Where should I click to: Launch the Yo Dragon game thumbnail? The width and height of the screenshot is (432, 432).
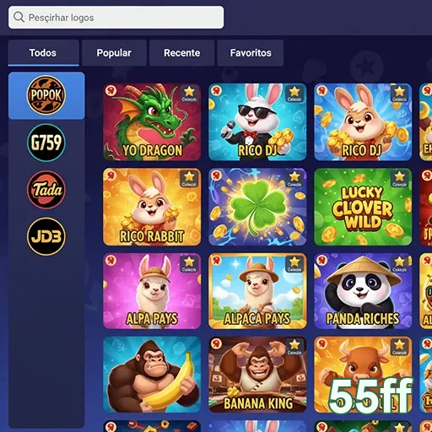pyautogui.click(x=152, y=121)
